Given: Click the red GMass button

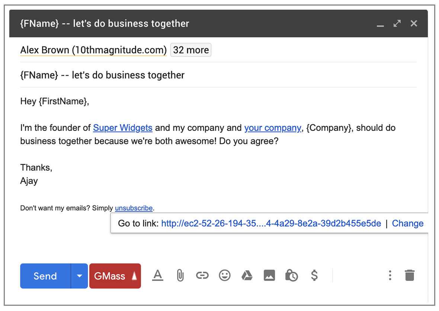Looking at the screenshot, I should (x=109, y=276).
